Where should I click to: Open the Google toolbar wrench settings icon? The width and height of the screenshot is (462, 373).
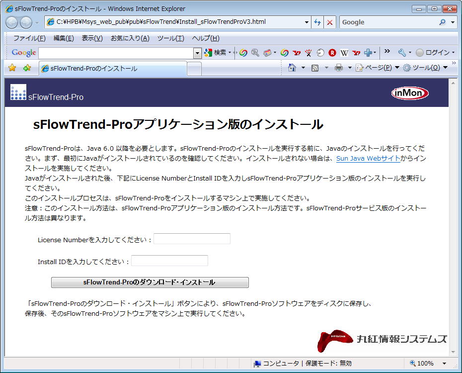tap(402, 53)
